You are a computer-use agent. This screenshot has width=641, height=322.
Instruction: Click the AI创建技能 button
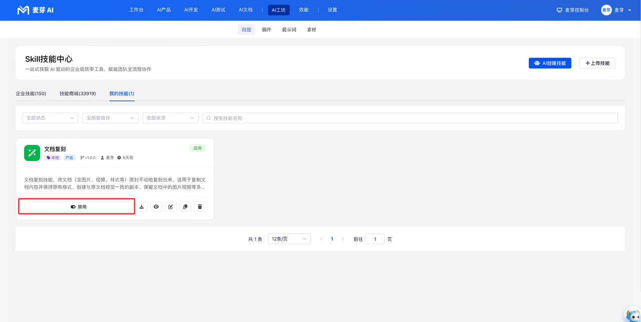point(550,63)
